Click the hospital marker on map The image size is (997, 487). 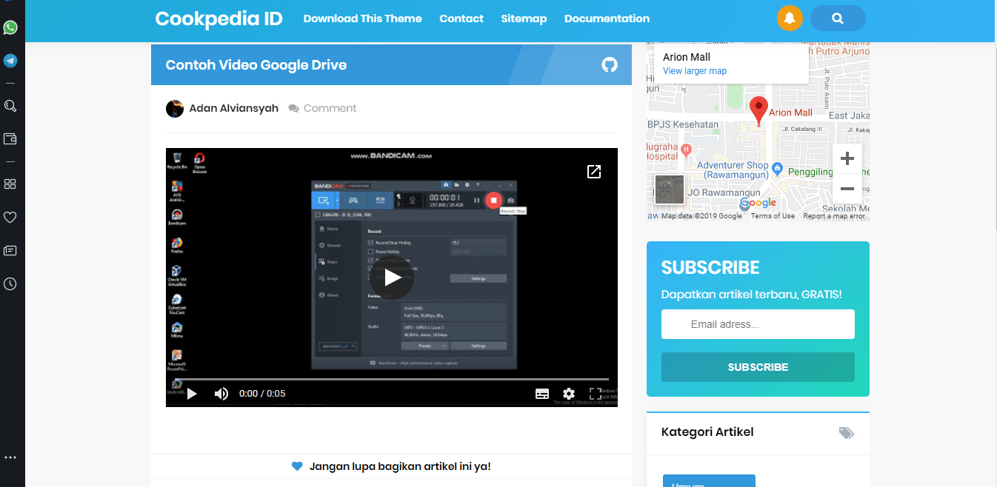click(686, 150)
